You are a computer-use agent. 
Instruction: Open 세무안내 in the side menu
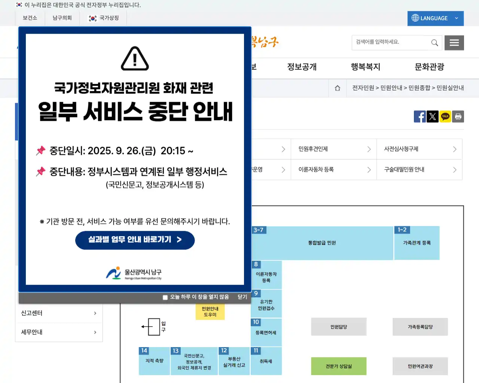(59, 332)
